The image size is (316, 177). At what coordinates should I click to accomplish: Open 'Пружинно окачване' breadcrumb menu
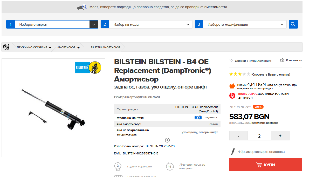coord(34,47)
